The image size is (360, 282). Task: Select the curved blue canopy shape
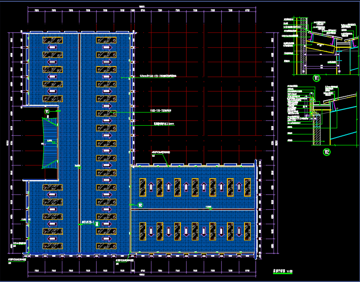coord(50,143)
